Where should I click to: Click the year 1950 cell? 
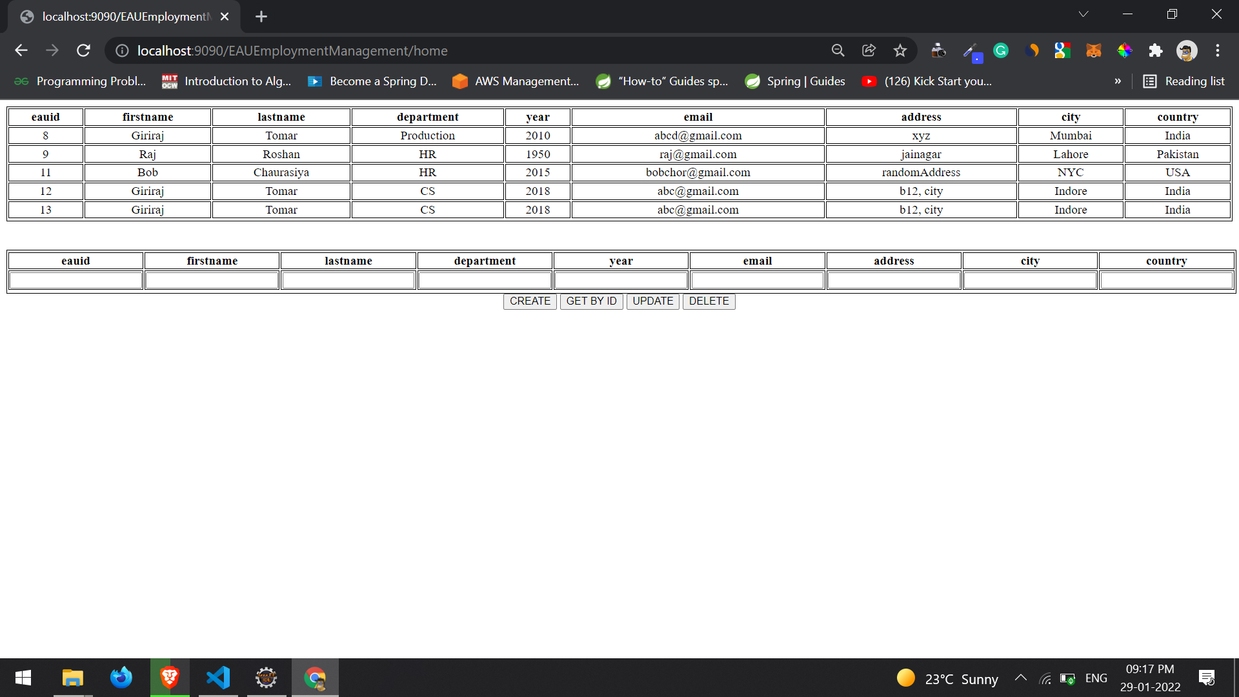538,154
